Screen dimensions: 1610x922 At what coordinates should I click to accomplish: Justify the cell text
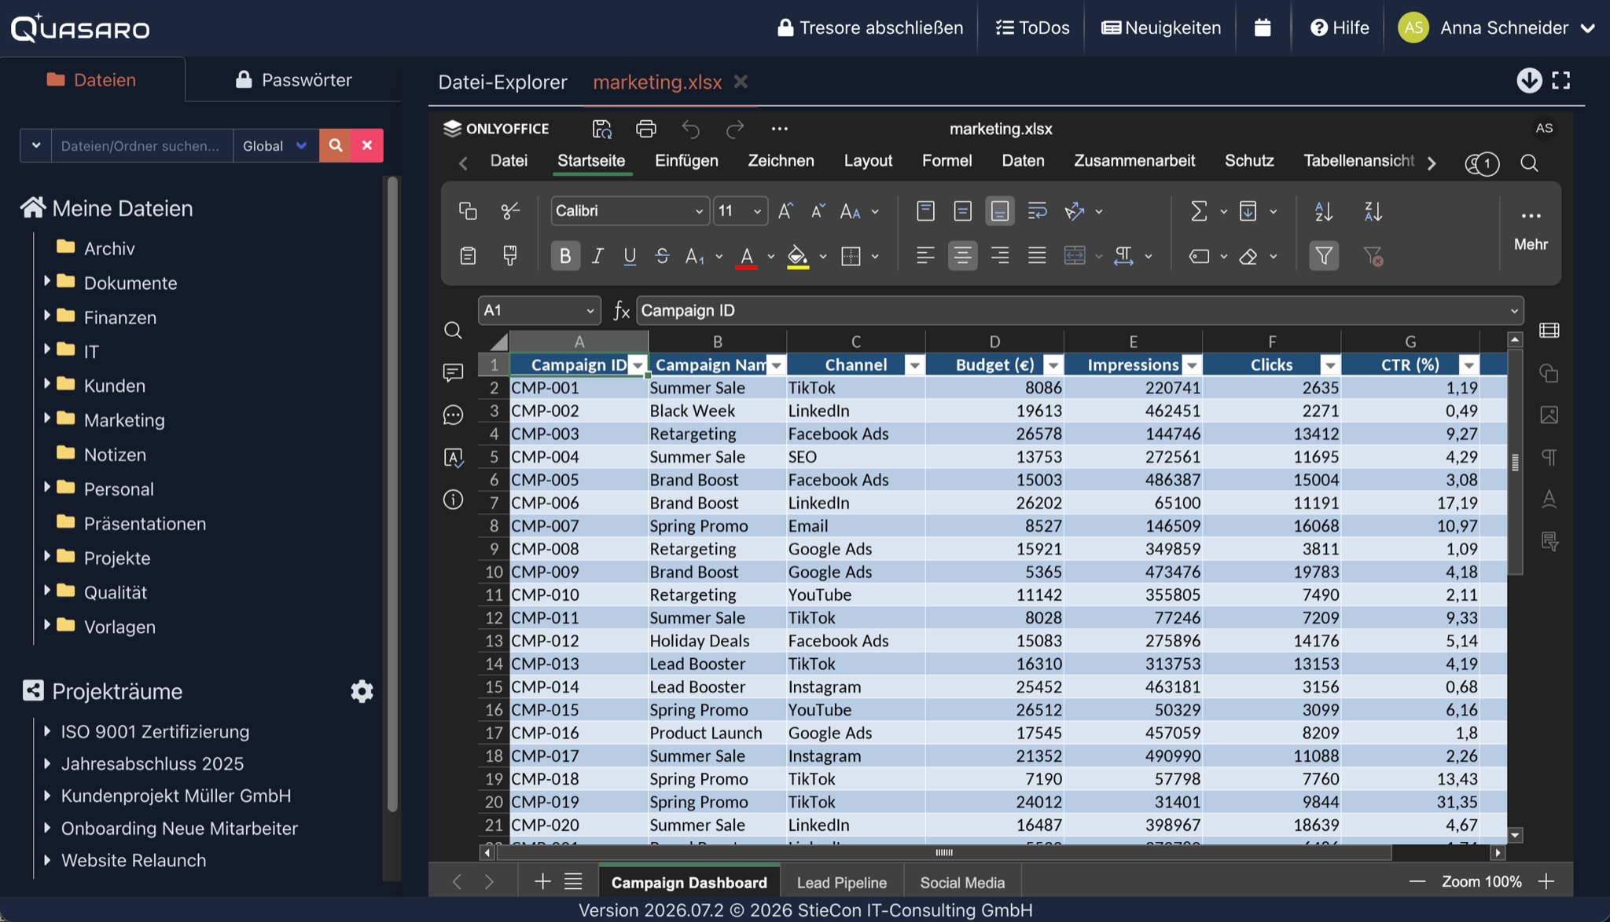click(x=1037, y=255)
